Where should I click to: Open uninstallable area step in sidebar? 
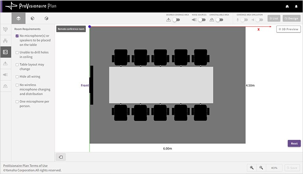pyautogui.click(x=6, y=86)
